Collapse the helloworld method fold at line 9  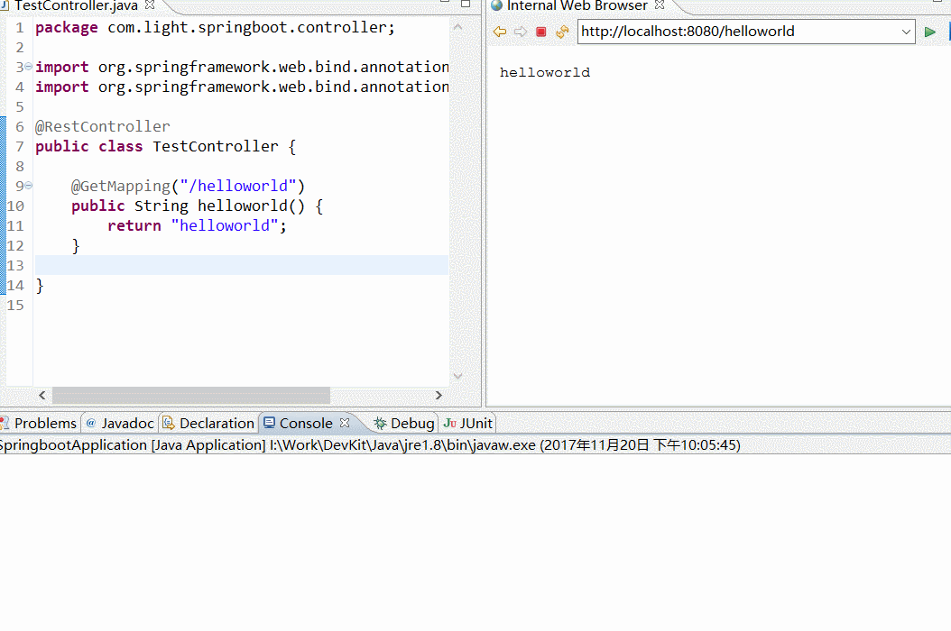click(x=27, y=186)
